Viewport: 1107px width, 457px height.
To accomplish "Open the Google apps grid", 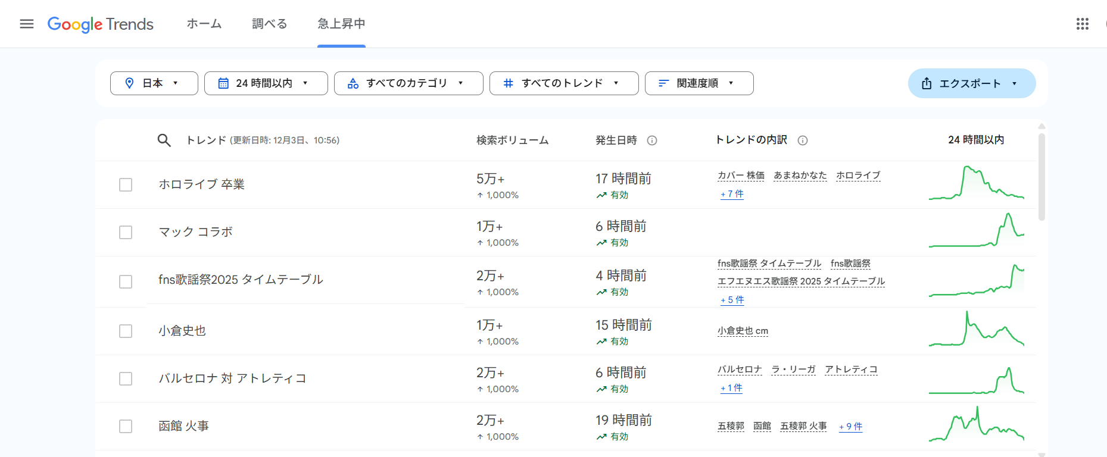I will pos(1082,24).
